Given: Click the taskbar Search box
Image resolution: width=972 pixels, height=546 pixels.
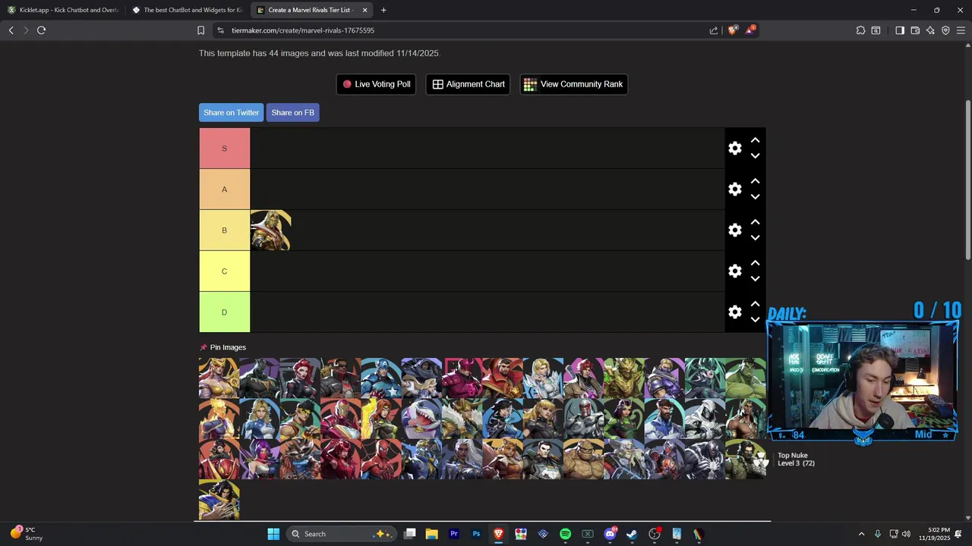Looking at the screenshot, I should (342, 534).
